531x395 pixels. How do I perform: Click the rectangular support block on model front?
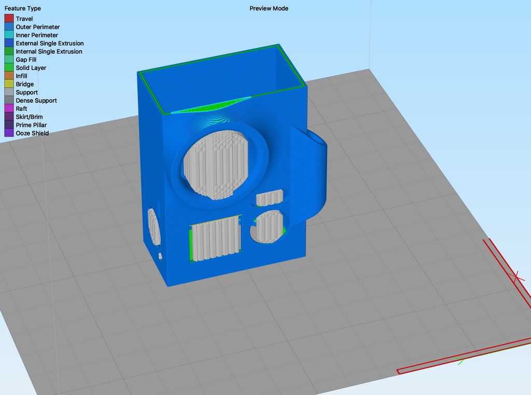[216, 239]
